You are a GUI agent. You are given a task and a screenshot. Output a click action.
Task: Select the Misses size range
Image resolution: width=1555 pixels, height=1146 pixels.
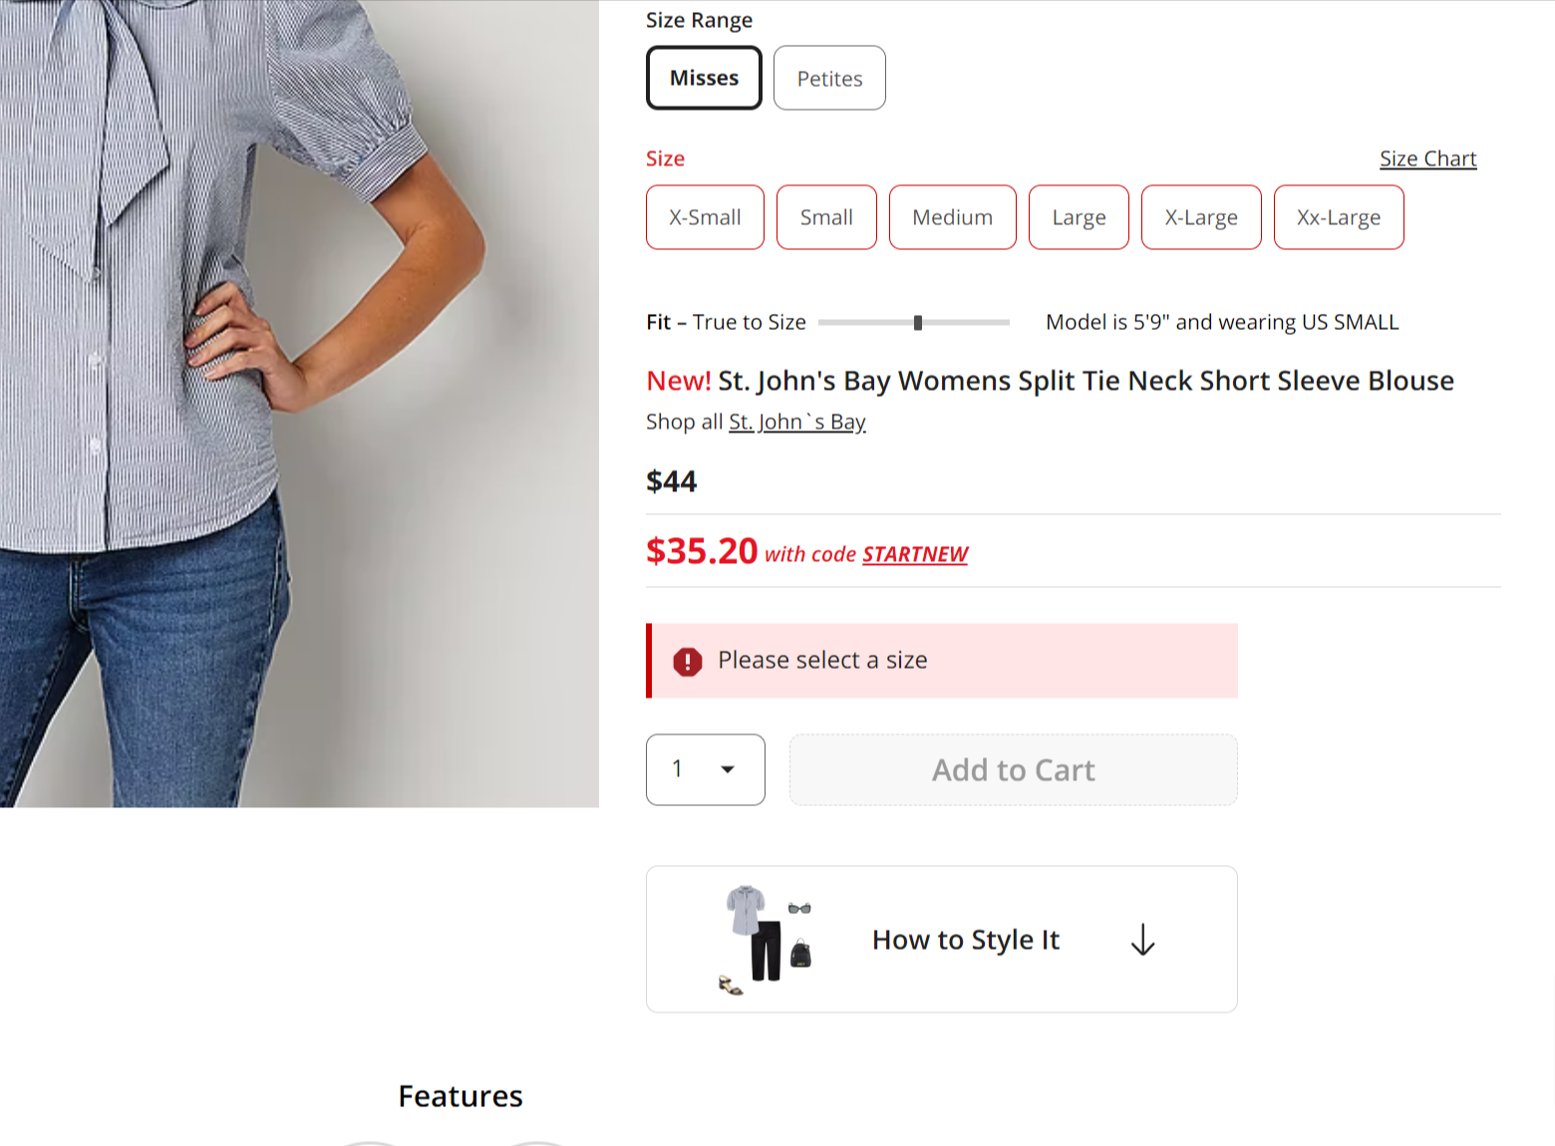(704, 78)
